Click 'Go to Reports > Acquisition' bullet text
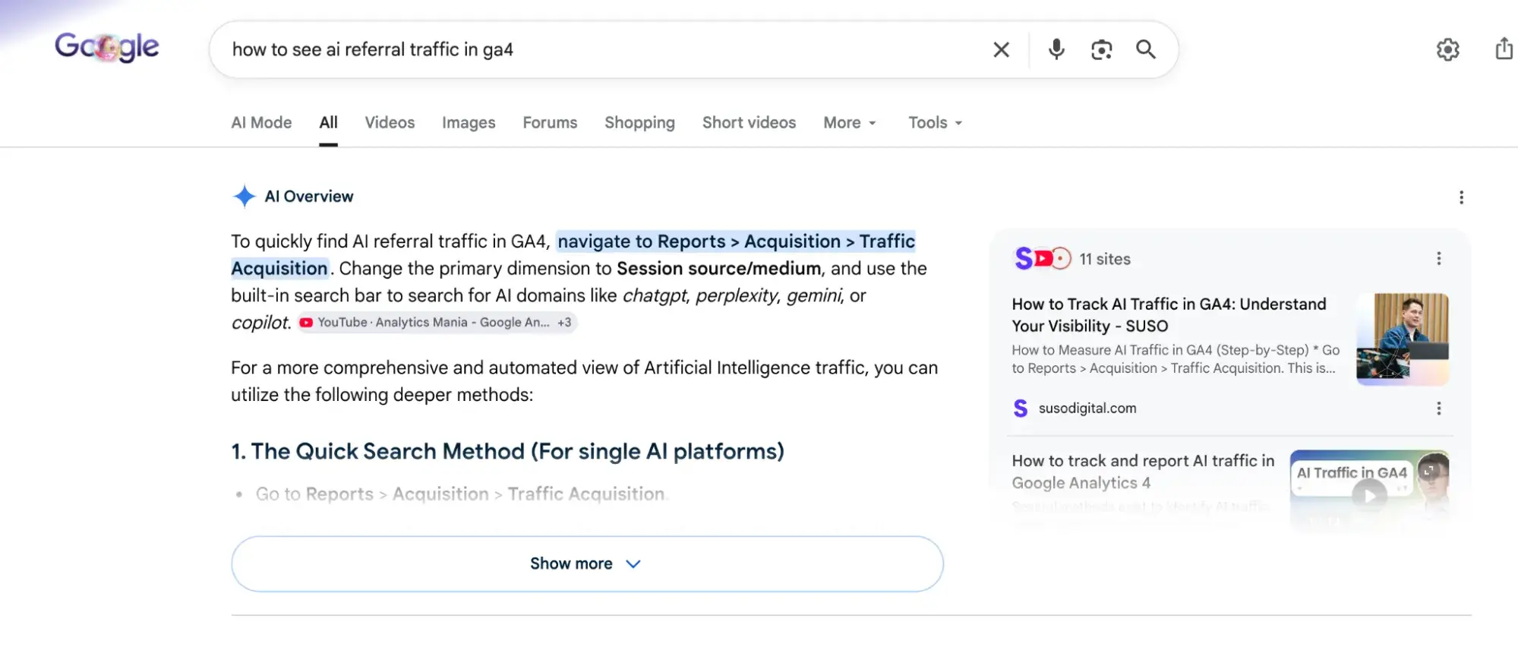1518x647 pixels. (460, 494)
